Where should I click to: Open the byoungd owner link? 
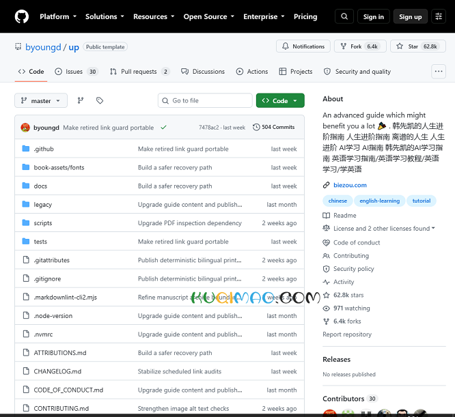(43, 47)
